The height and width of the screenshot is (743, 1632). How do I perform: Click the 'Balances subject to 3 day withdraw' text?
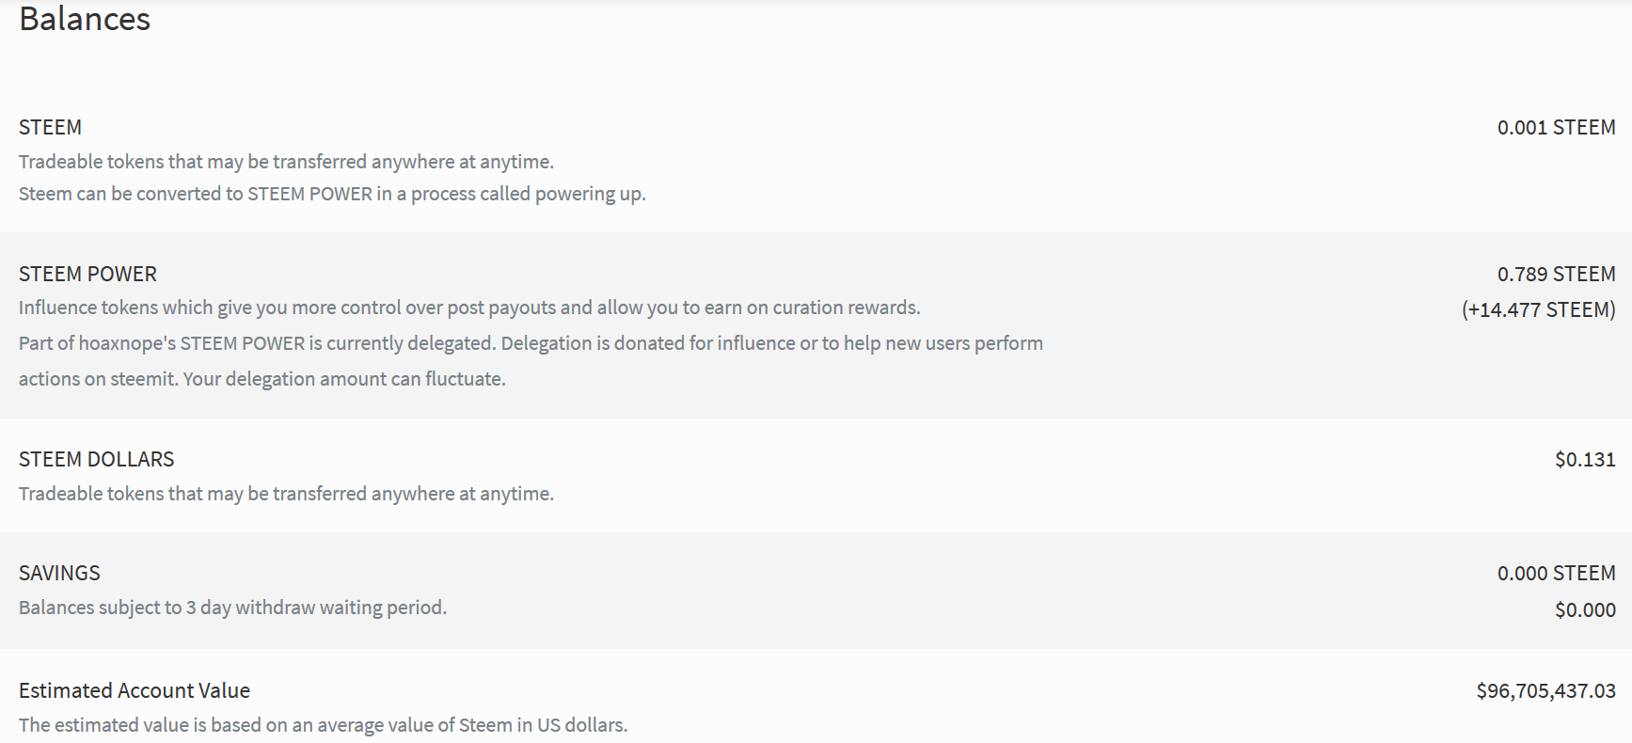232,608
